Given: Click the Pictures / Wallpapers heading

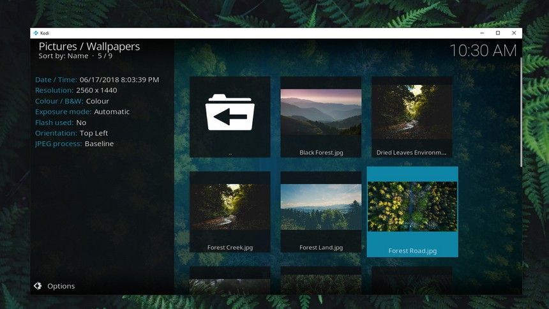Looking at the screenshot, I should coord(89,47).
